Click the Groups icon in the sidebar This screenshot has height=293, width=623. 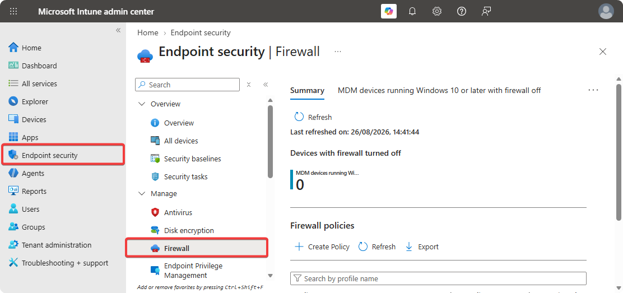coord(13,227)
